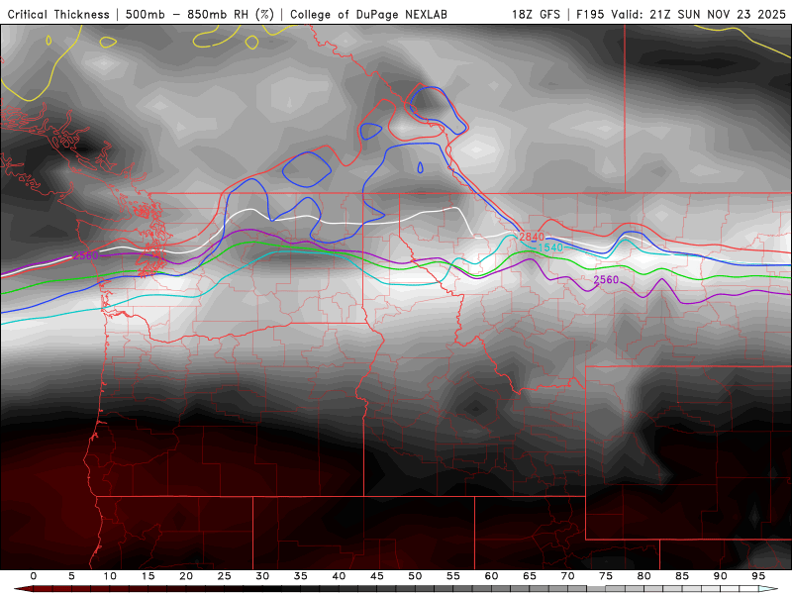Screen dimensions: 792x594
Task: Click the "65" tick on the RH color bar
Action: [x=530, y=576]
